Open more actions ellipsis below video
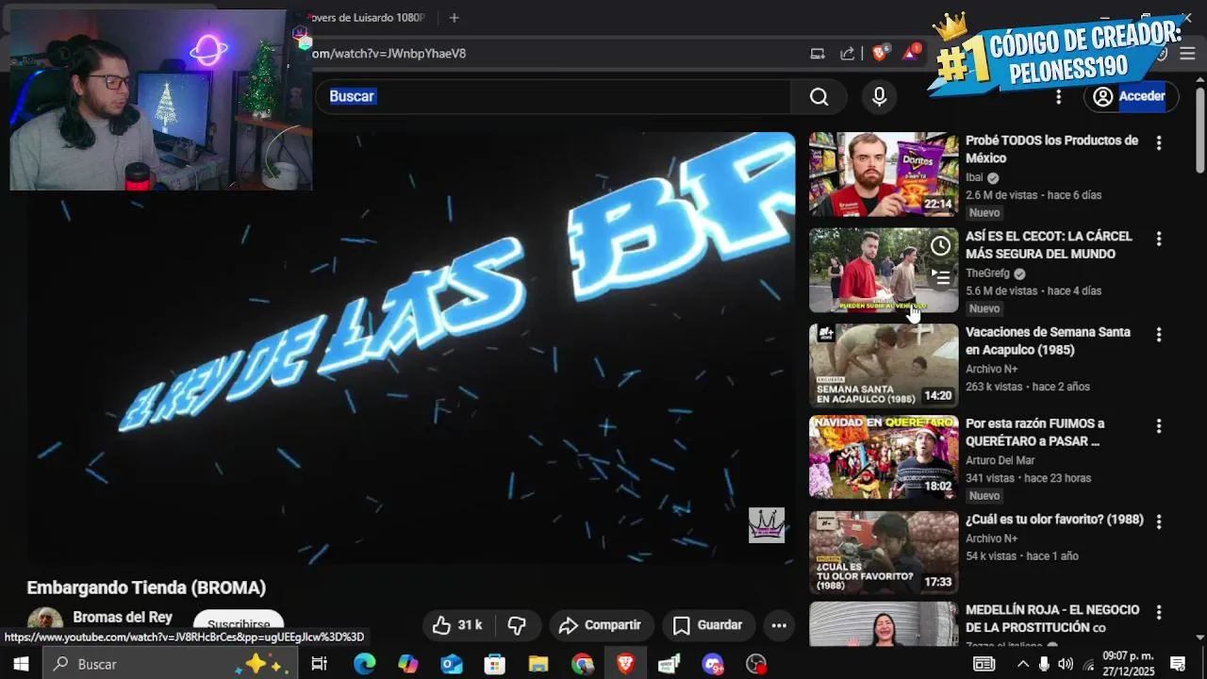This screenshot has height=679, width=1207. 779,625
